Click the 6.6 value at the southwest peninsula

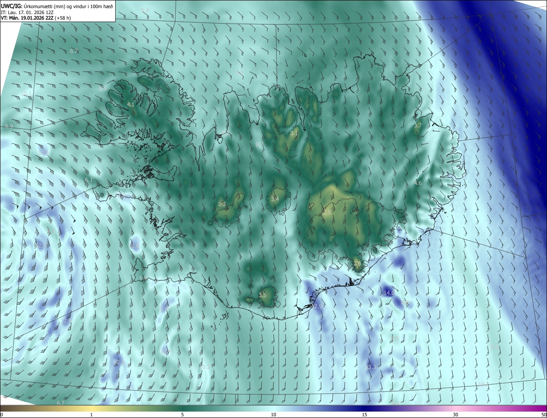click(x=143, y=278)
